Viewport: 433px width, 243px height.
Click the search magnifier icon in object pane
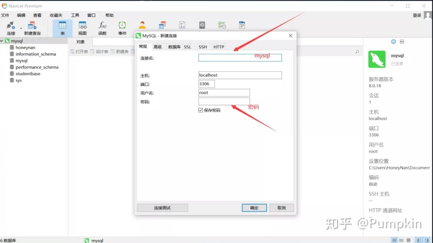(x=357, y=52)
